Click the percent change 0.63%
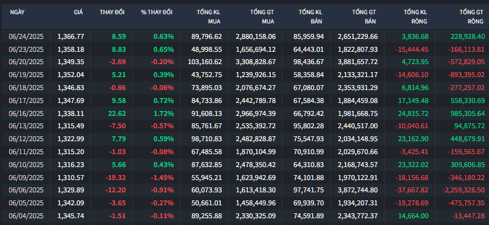 (164, 36)
